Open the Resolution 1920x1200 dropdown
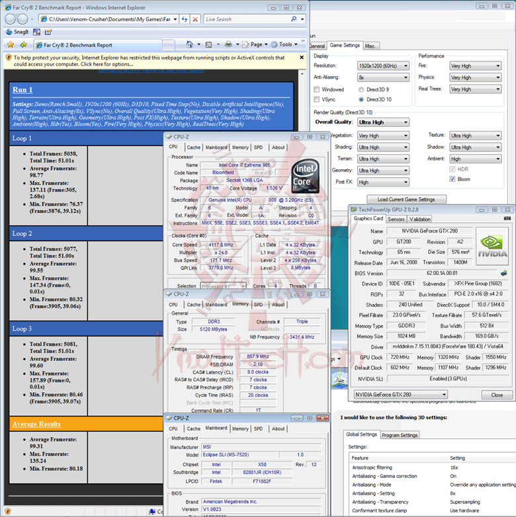The width and height of the screenshot is (516, 517). [384, 66]
